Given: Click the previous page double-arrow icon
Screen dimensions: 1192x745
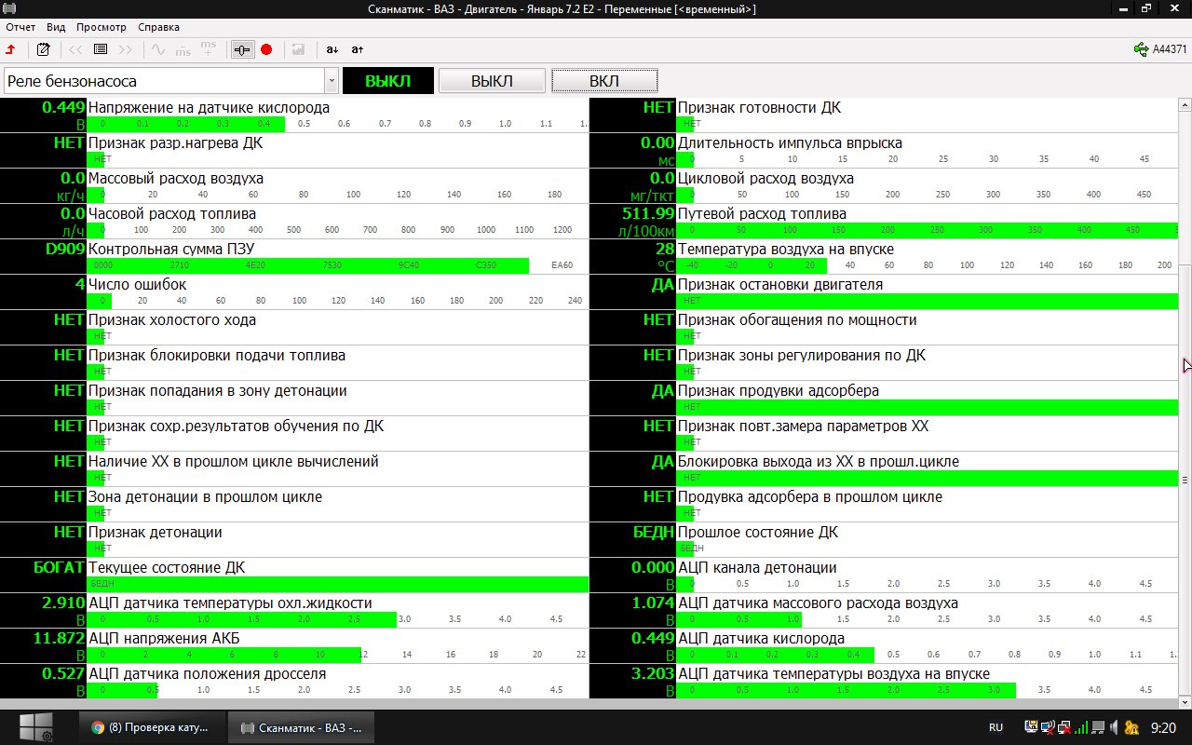Looking at the screenshot, I should click(x=76, y=49).
